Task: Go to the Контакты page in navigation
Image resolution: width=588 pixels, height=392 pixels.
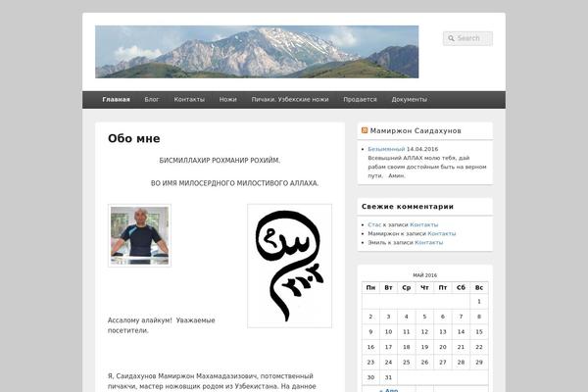Action: (189, 99)
